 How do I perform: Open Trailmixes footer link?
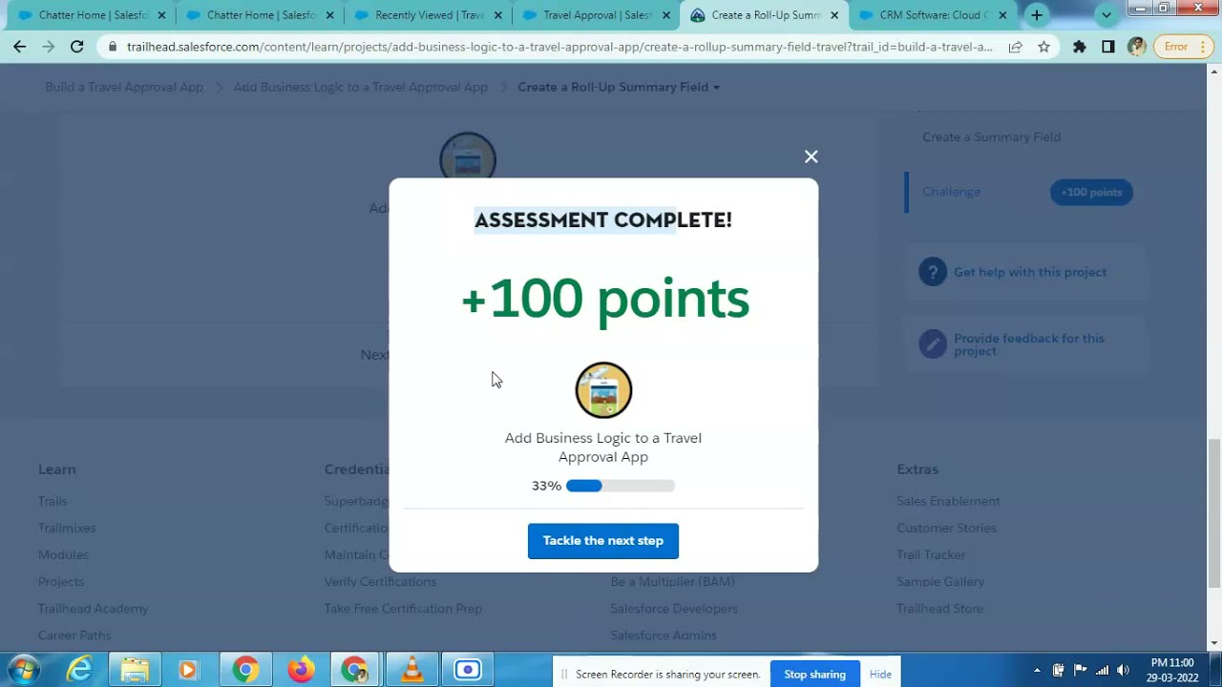[x=67, y=528]
